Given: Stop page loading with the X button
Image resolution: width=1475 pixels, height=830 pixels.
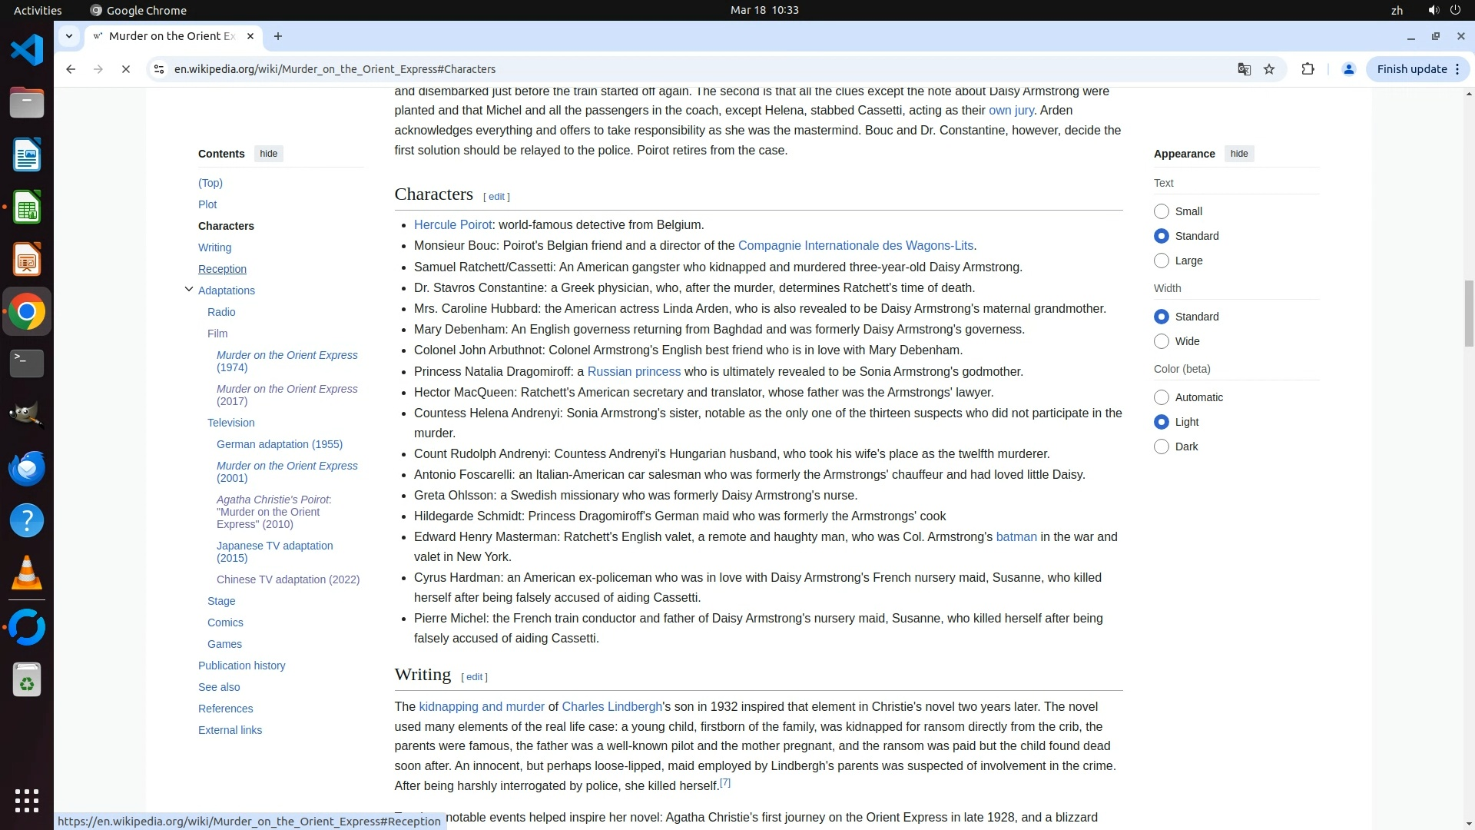Looking at the screenshot, I should (126, 69).
